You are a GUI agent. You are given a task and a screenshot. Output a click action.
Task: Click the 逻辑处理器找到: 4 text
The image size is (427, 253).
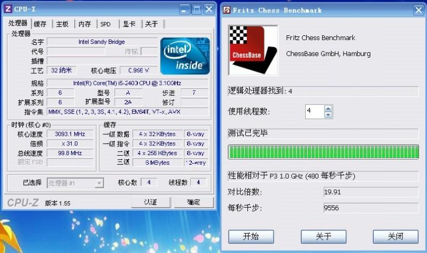260,91
